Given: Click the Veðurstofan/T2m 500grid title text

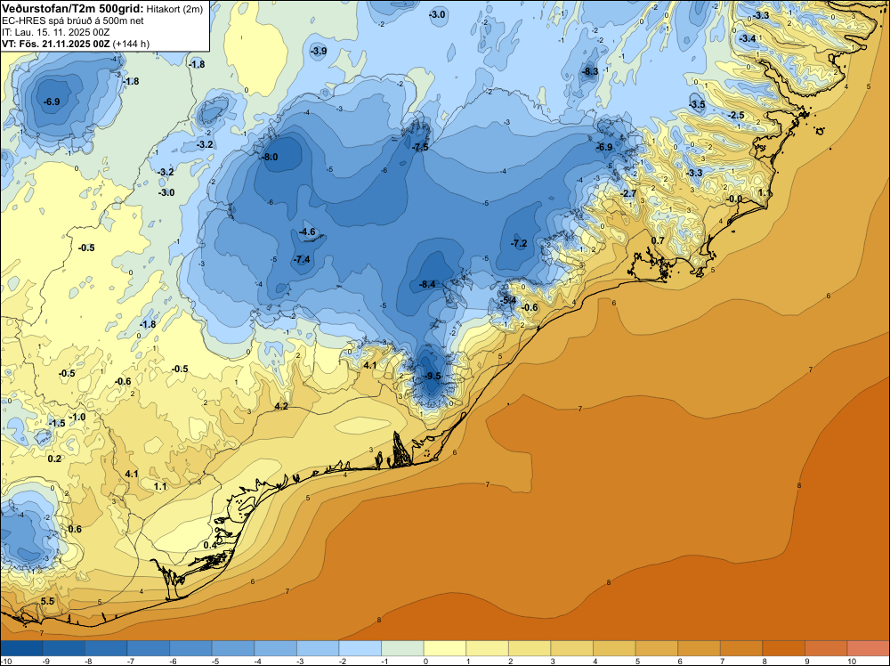Looking at the screenshot, I should tap(73, 8).
